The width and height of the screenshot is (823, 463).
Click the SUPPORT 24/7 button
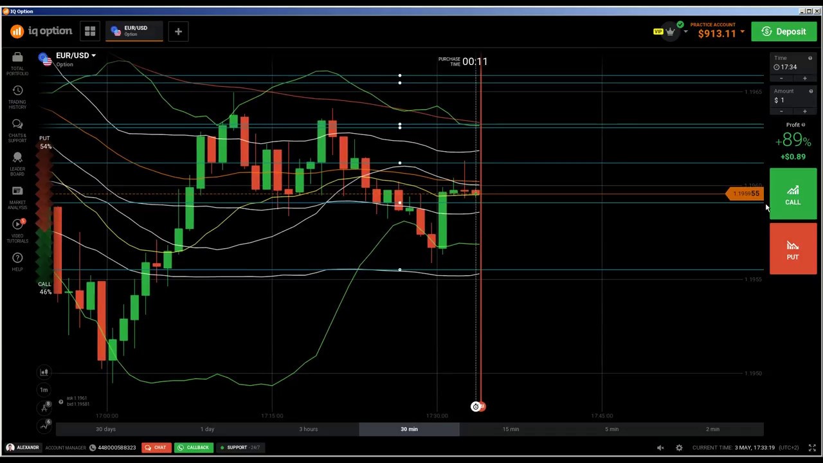pyautogui.click(x=240, y=448)
